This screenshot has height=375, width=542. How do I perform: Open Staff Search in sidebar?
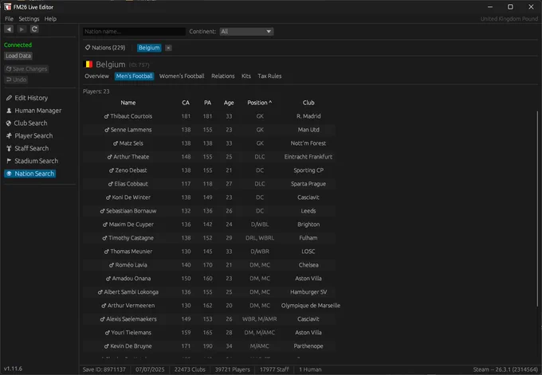[x=31, y=148]
